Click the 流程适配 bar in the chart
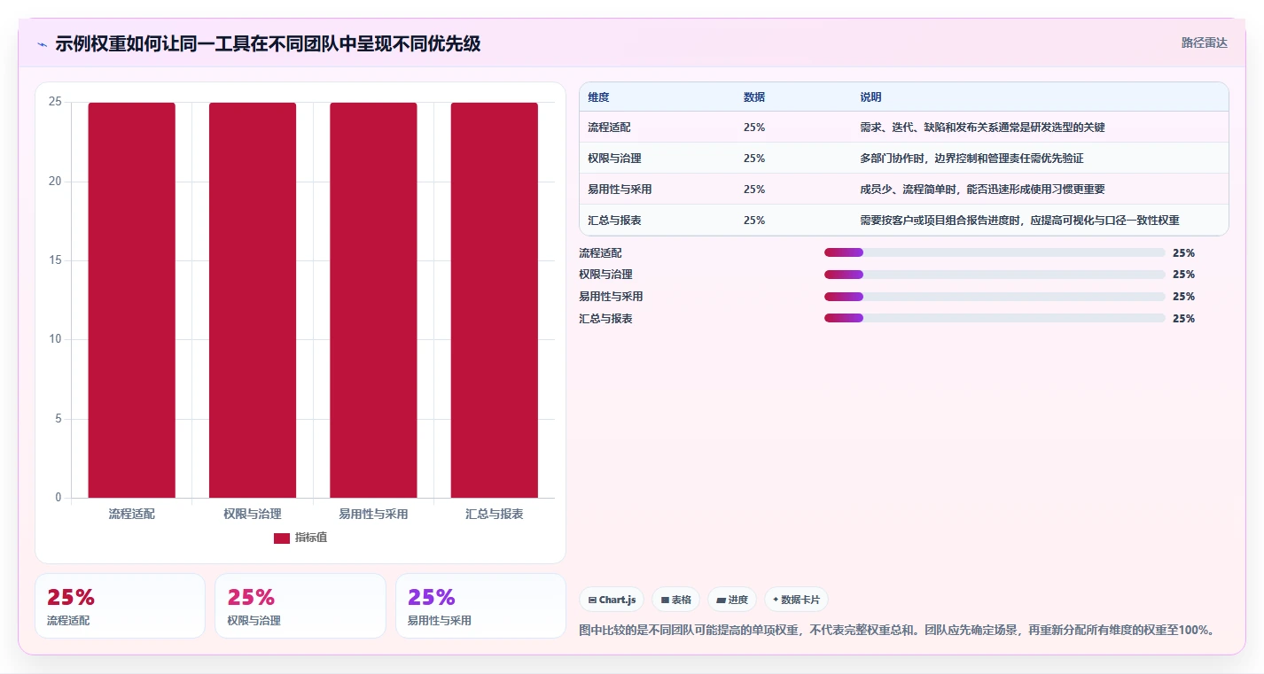 pos(131,300)
